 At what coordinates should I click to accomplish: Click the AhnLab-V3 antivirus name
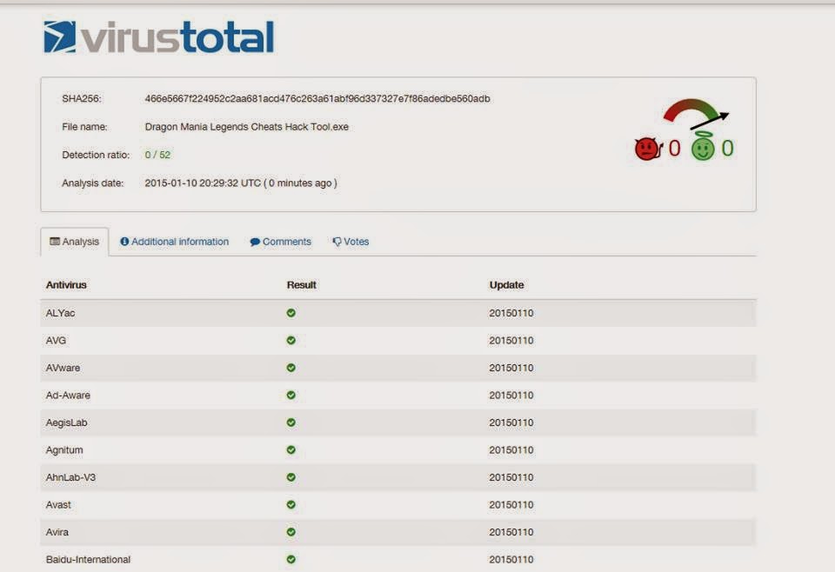70,477
